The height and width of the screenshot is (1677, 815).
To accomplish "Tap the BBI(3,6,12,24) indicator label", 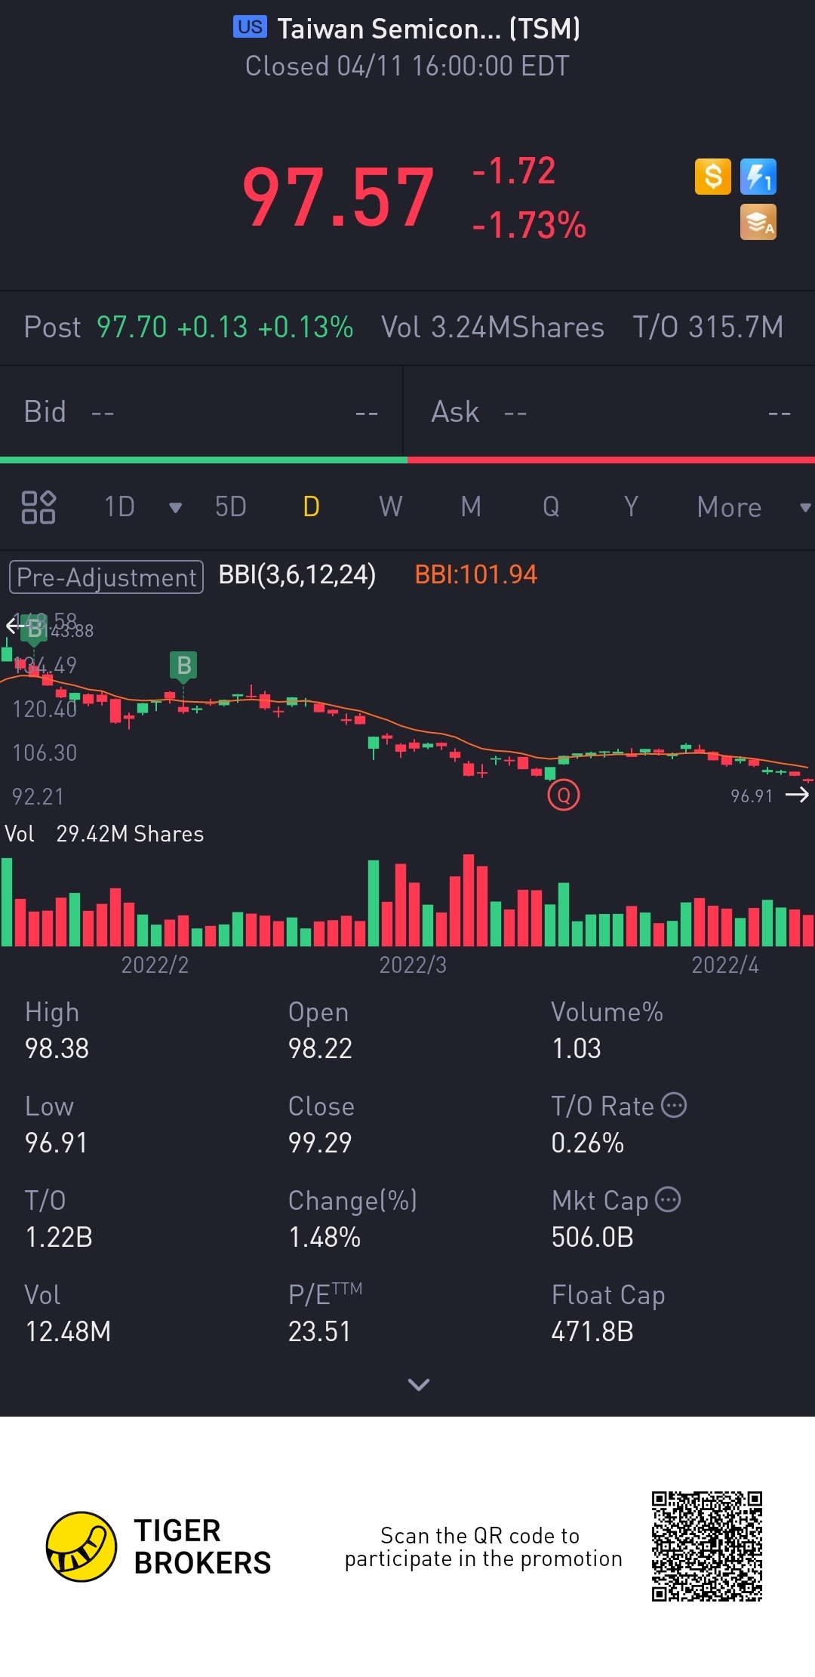I will pyautogui.click(x=297, y=575).
